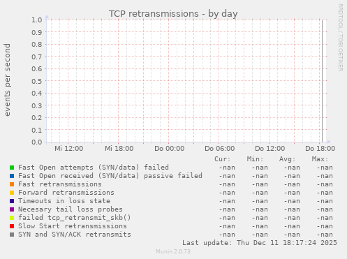Click the '0.6' y-axis value
Image resolution: width=347 pixels, height=259 pixels.
click(37, 68)
